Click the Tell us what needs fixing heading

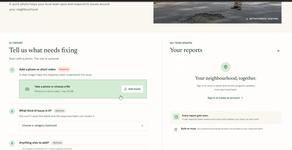[x=43, y=50]
